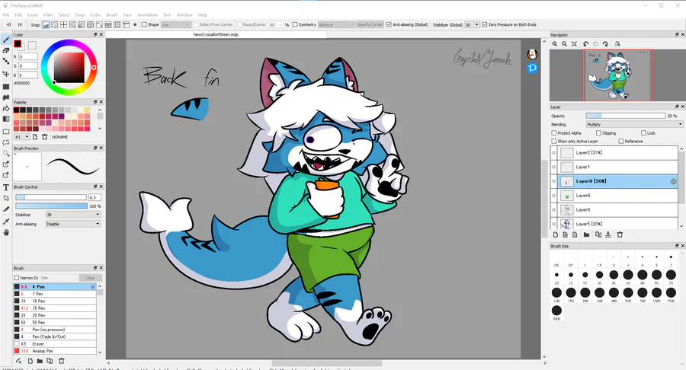Pick the Lasso select tool
The width and height of the screenshot is (686, 370).
[x=6, y=142]
